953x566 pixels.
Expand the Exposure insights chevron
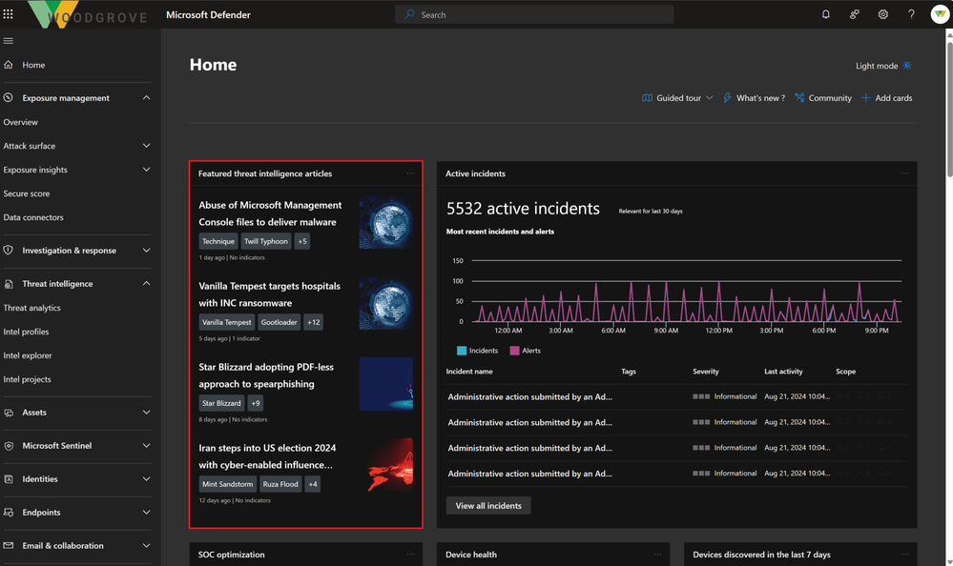click(147, 169)
